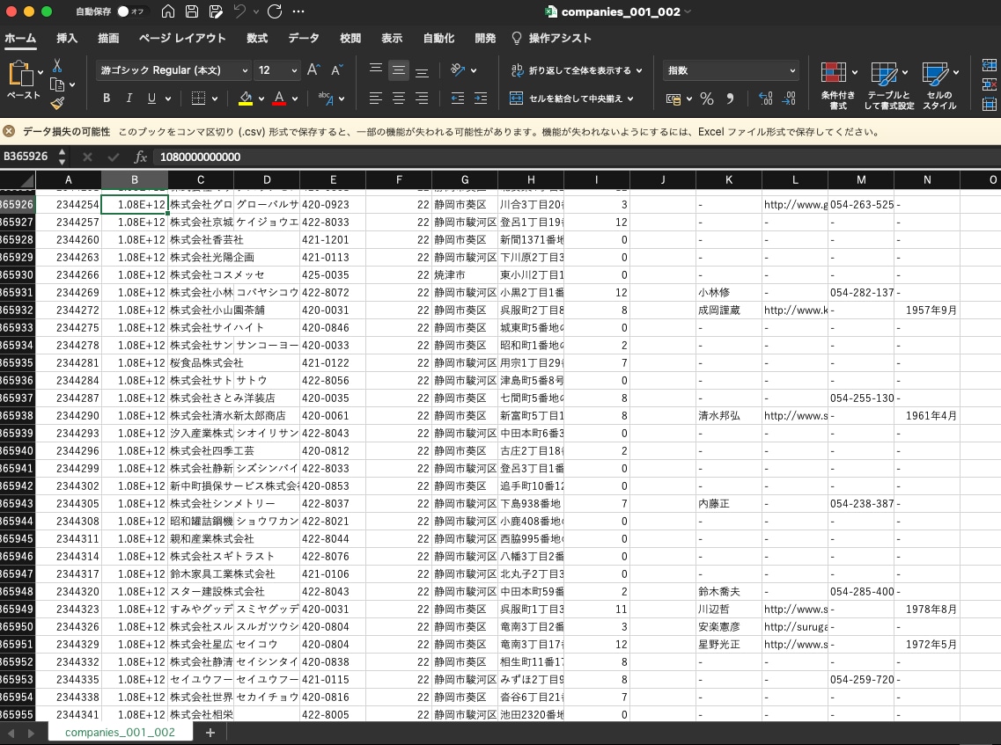Redo with the circular arrow icon
The height and width of the screenshot is (745, 1001).
pos(275,11)
